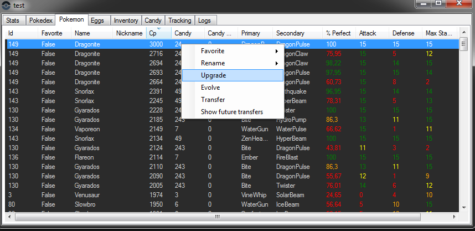Click the Pokeball app icon in title bar

click(x=6, y=6)
